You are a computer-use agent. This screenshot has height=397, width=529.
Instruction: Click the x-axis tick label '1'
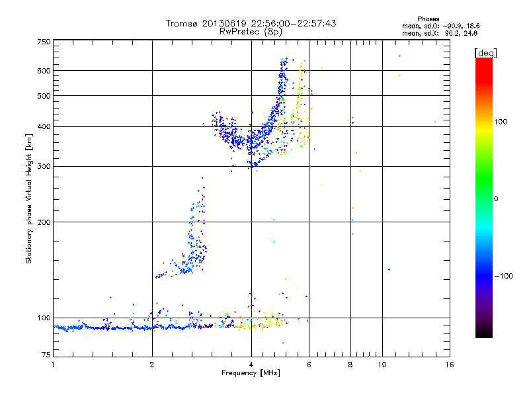(53, 365)
